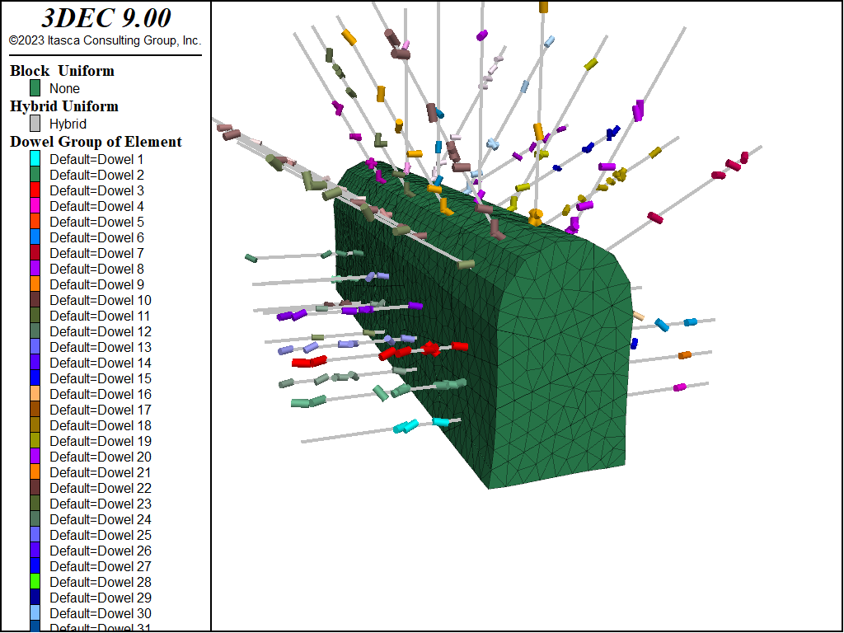The image size is (844, 633).
Task: Click the Itasca Consulting Group copyright line
Action: 105,40
